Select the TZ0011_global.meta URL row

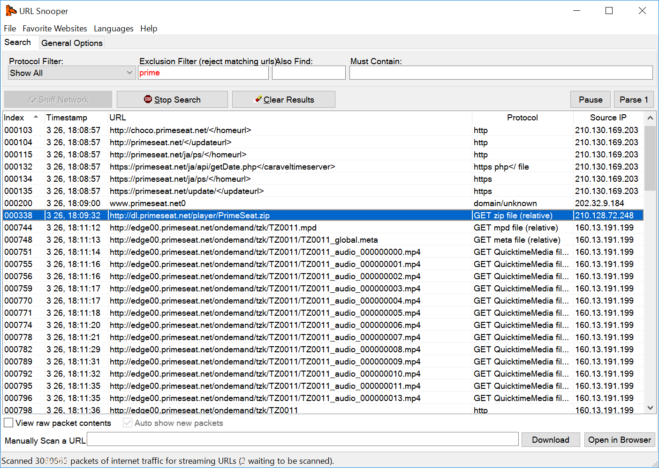coord(323,240)
